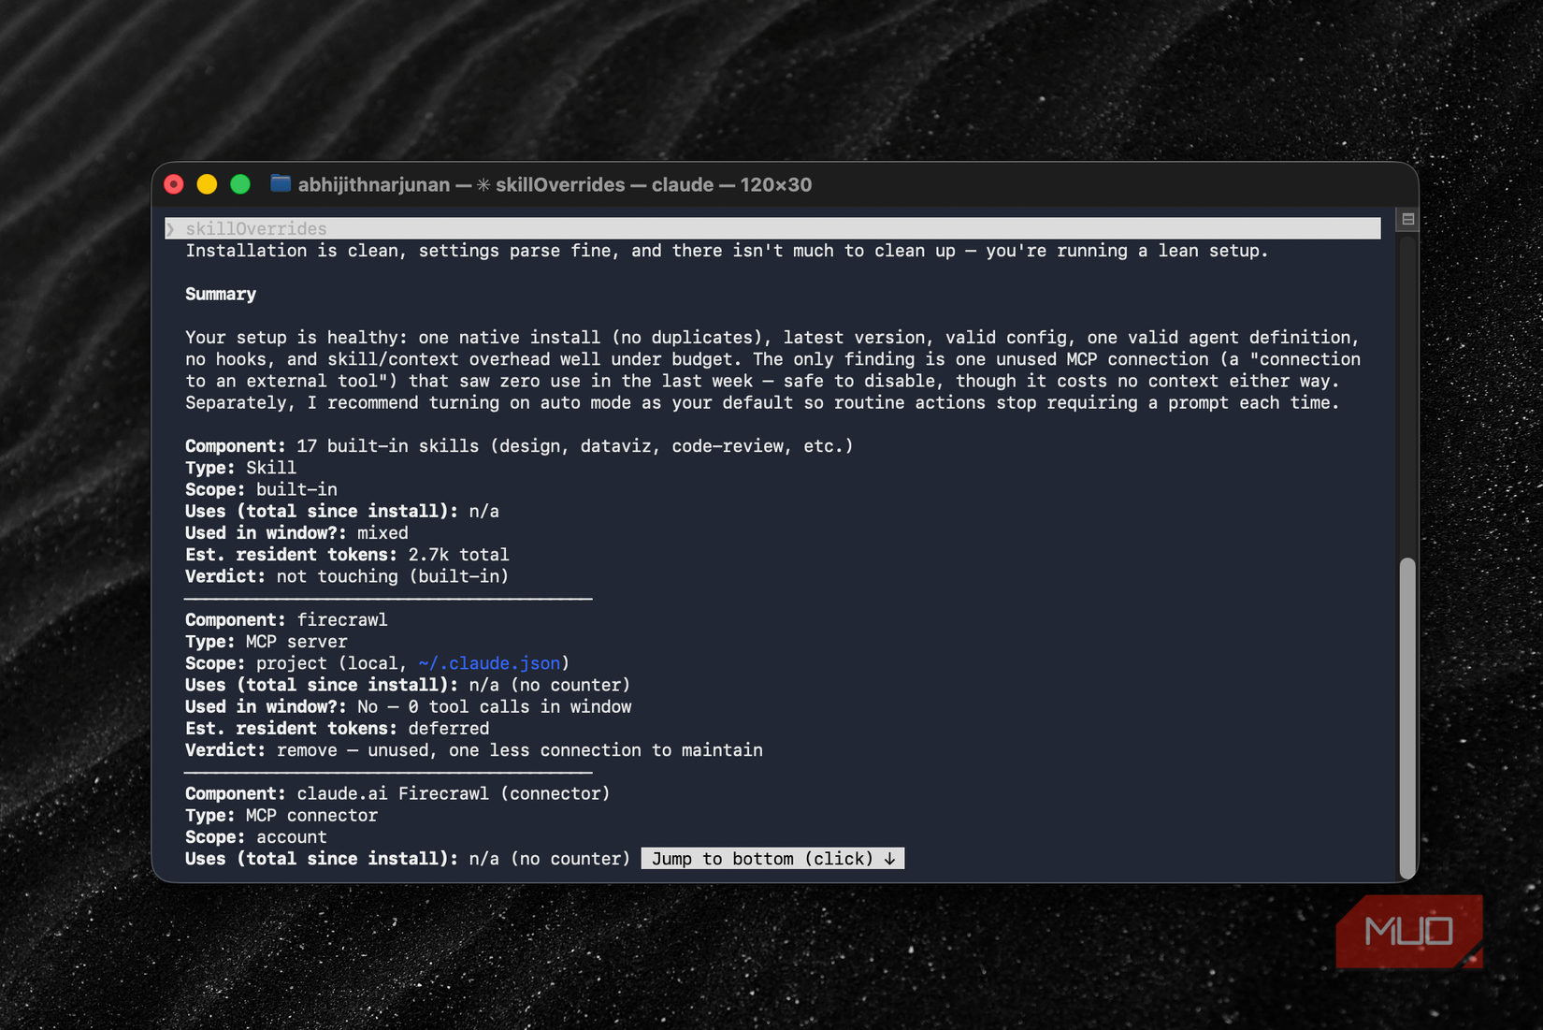Click the line "Separately, I recommend turning on auto mode"
The width and height of the screenshot is (1543, 1030).
coord(762,402)
